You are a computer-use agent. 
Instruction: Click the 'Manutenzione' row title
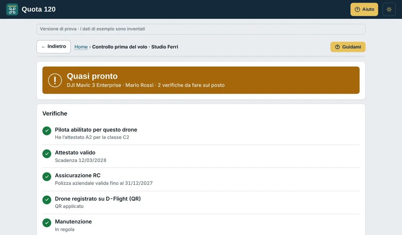(x=73, y=222)
